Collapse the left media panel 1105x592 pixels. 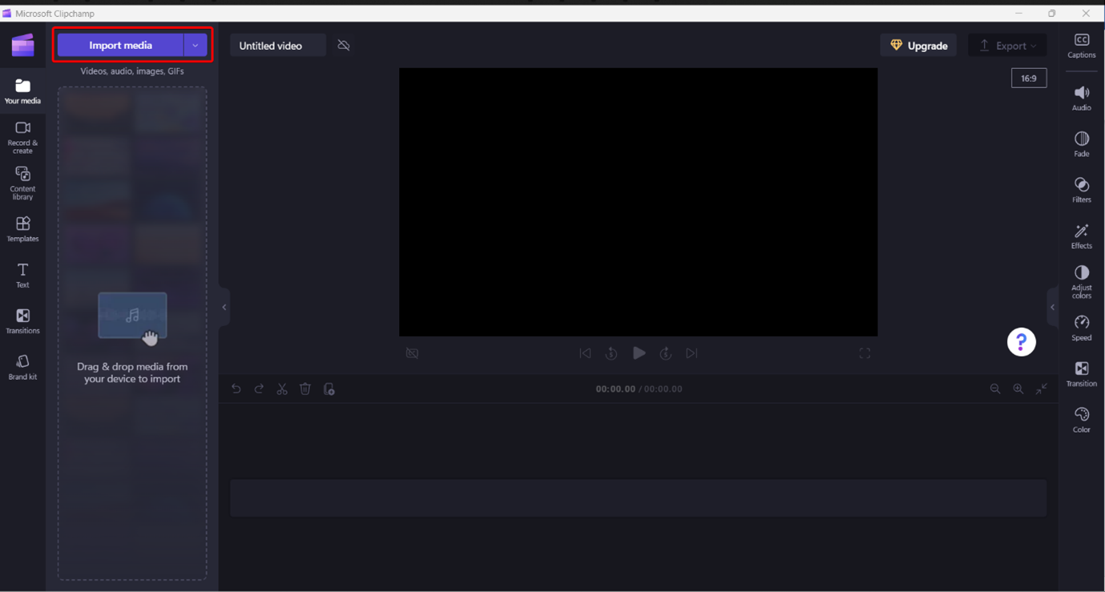coord(224,308)
